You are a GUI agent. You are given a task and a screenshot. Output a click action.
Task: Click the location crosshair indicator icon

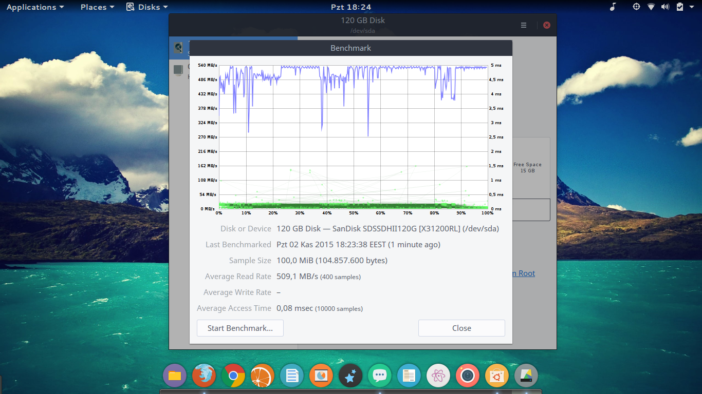[x=636, y=7]
